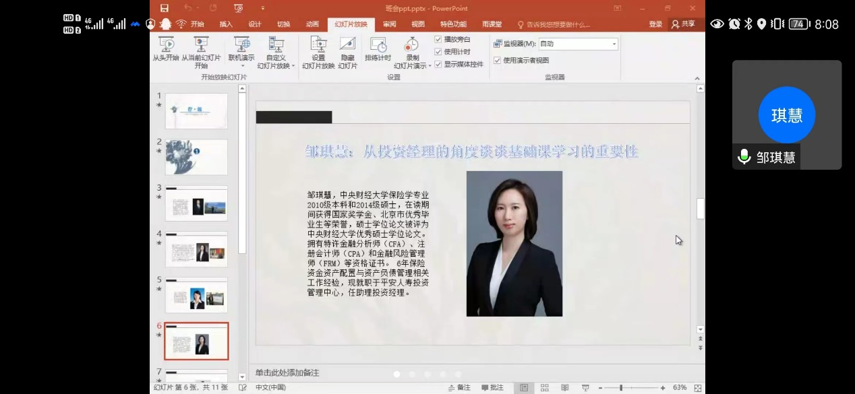Click the 从头开始 slideshow icon
The width and height of the screenshot is (855, 394).
[166, 45]
